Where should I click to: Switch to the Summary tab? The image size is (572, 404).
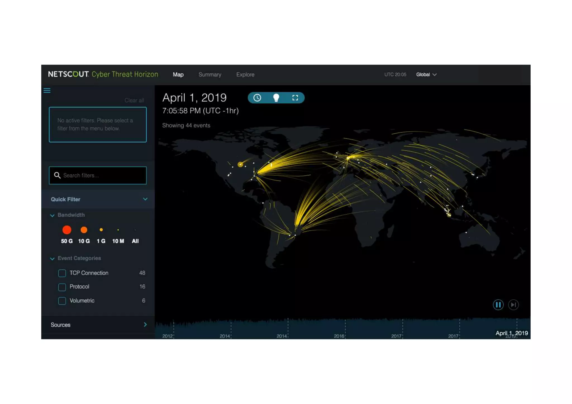click(210, 74)
